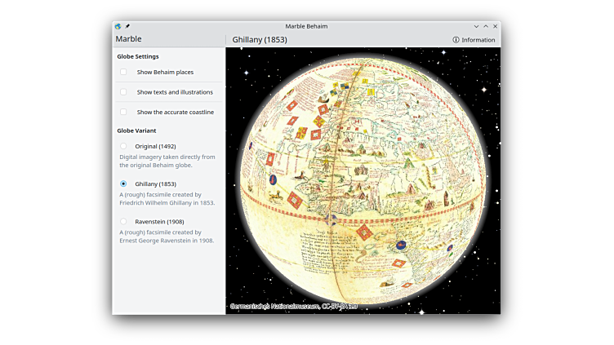Click the Marble Behaim window title text
Screen dimensions: 614x345
coord(306,26)
